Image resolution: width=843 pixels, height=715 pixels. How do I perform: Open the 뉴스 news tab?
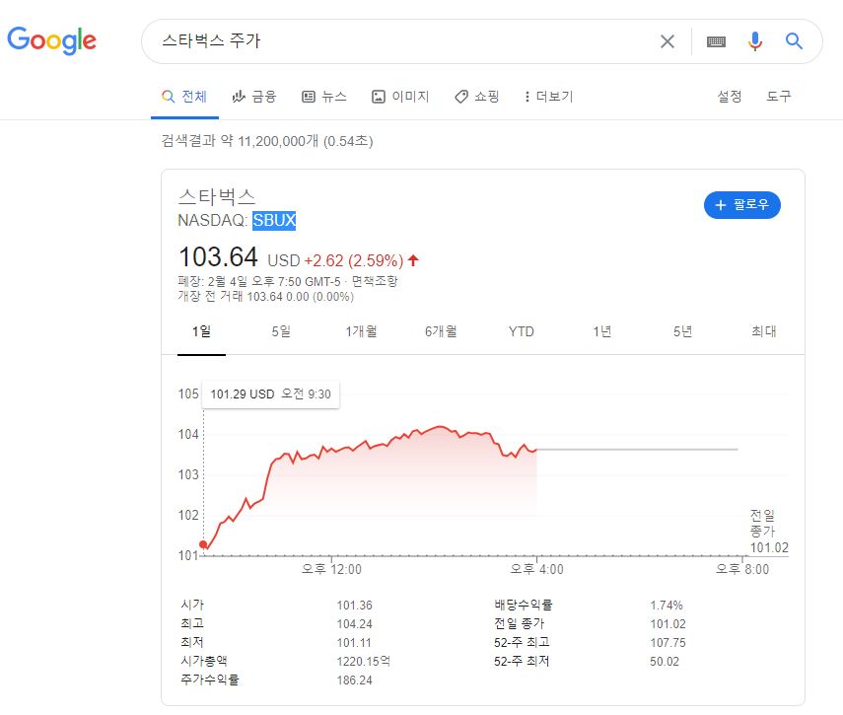[x=324, y=97]
